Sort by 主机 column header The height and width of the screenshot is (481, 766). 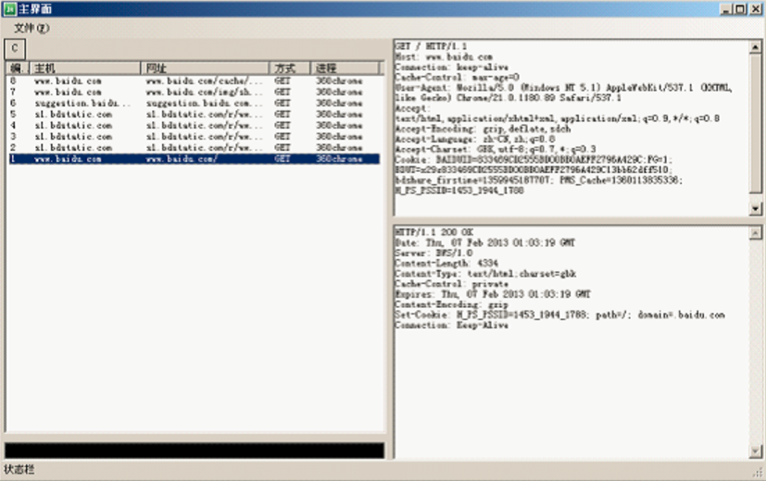coord(85,68)
